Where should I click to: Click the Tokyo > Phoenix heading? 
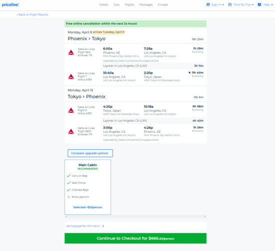pos(86,97)
